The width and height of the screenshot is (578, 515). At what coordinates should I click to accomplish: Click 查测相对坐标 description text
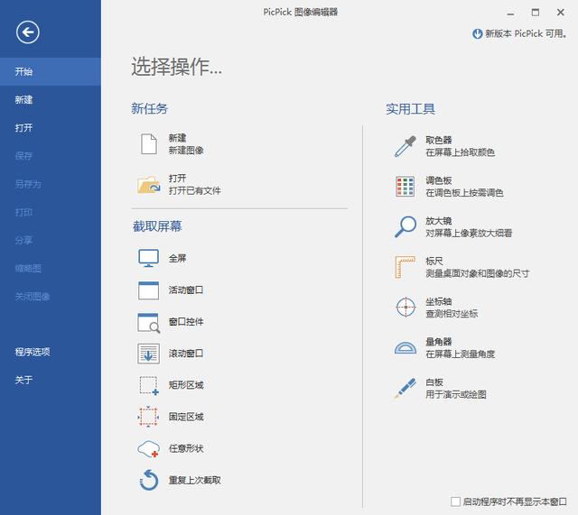tap(452, 314)
